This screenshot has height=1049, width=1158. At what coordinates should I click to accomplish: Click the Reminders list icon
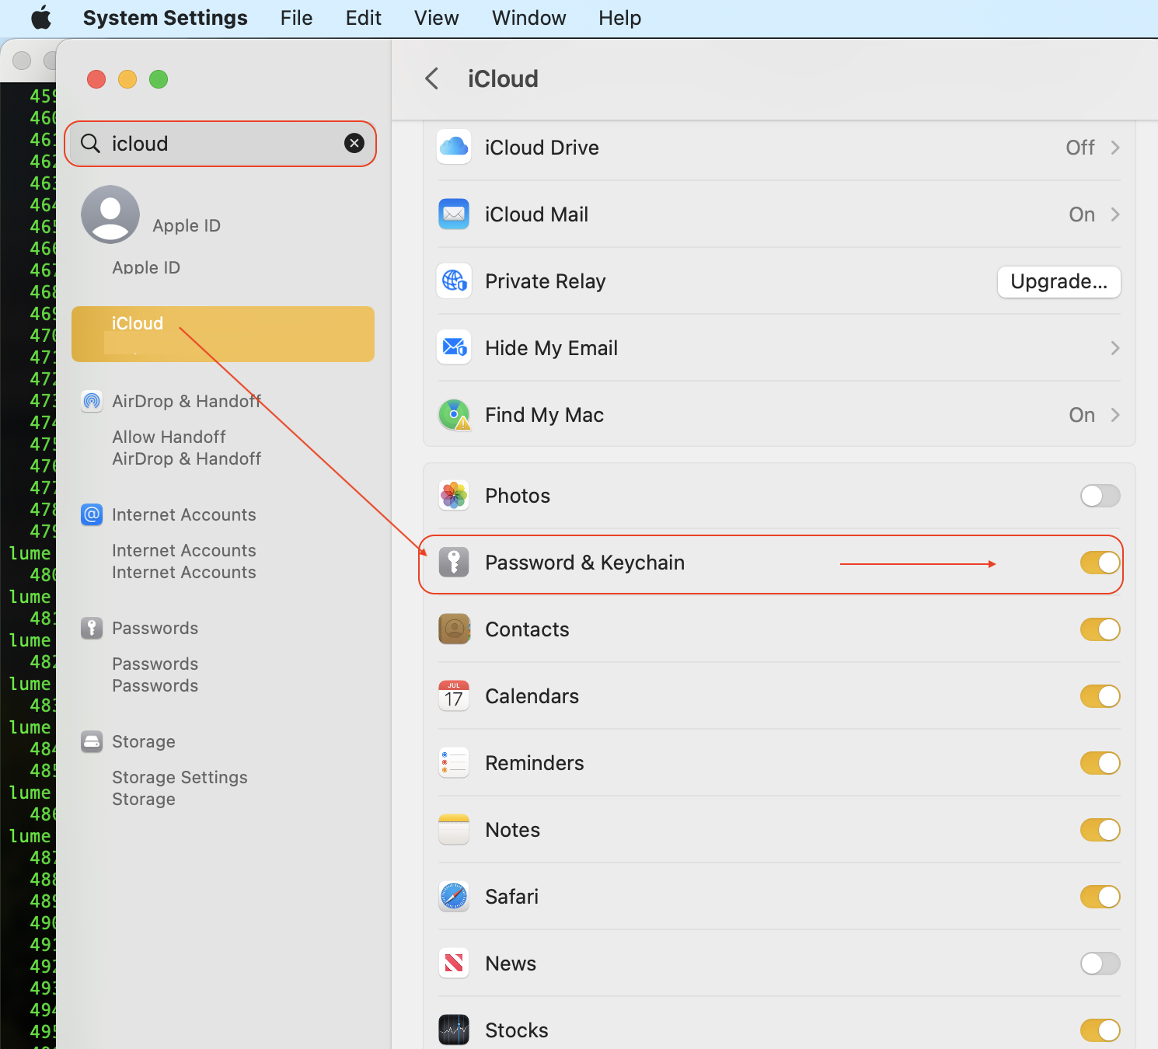point(454,762)
